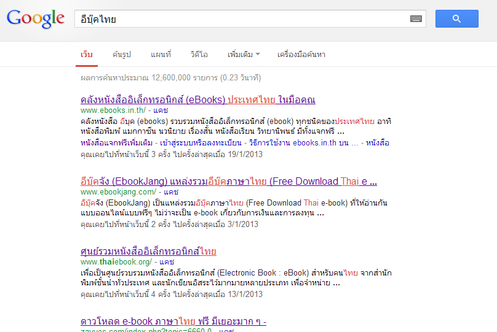Open แคช link beside www.ebooks.in.th
Screen dimensions: 497x332
point(161,110)
